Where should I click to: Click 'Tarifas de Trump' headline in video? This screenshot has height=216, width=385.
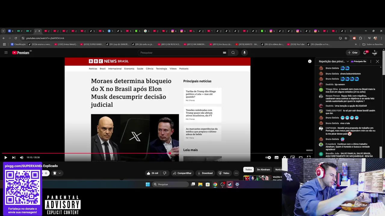[x=201, y=94]
